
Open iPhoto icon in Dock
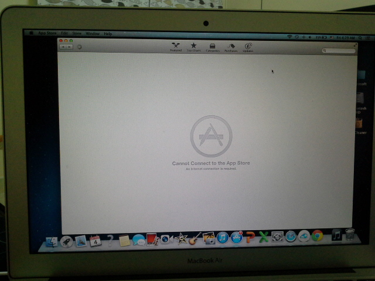point(209,238)
